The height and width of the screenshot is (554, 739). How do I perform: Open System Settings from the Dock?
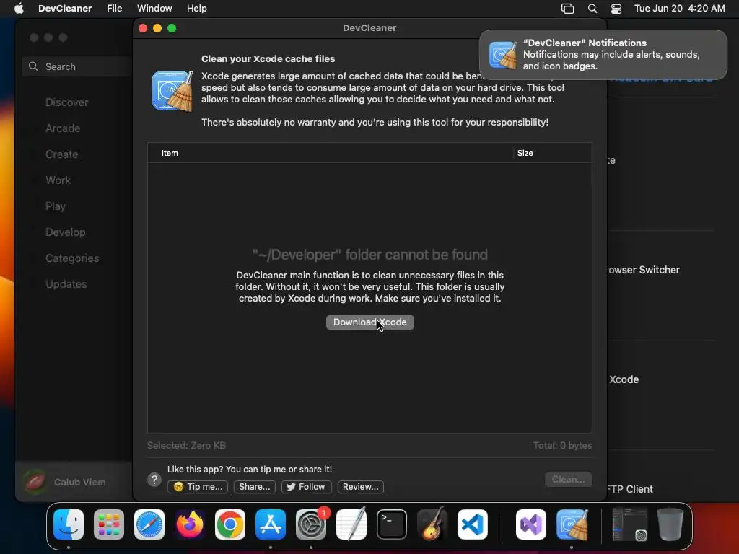pos(311,524)
